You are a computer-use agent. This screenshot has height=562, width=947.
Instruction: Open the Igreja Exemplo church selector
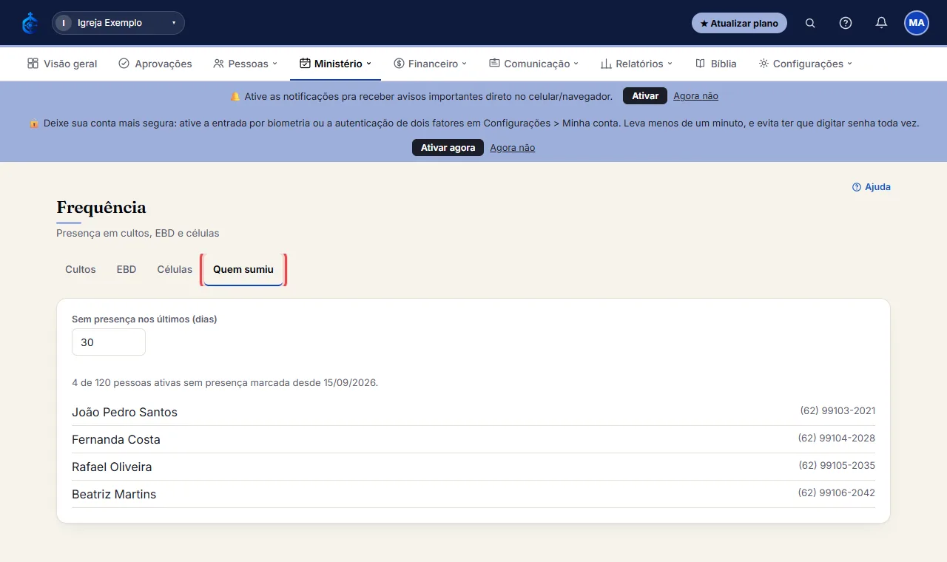click(118, 23)
